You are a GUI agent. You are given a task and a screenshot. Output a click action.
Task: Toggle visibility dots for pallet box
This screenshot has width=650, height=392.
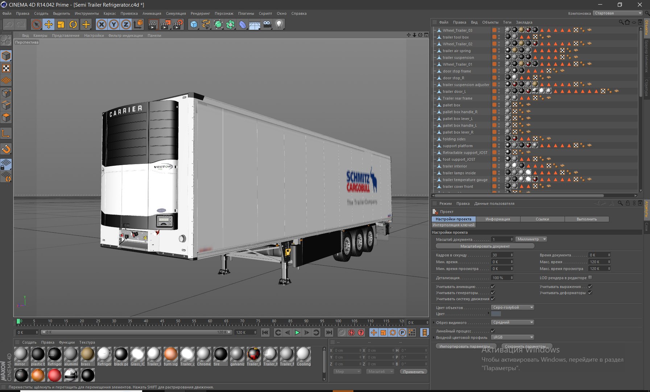tap(499, 105)
